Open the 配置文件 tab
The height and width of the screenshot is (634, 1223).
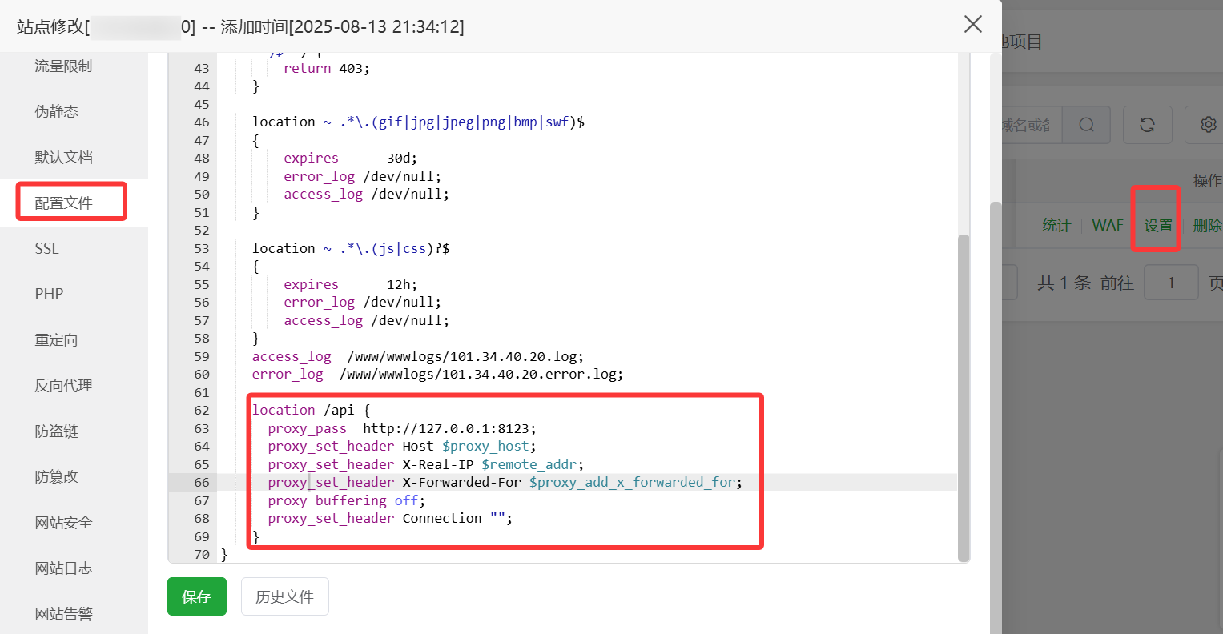pos(64,203)
